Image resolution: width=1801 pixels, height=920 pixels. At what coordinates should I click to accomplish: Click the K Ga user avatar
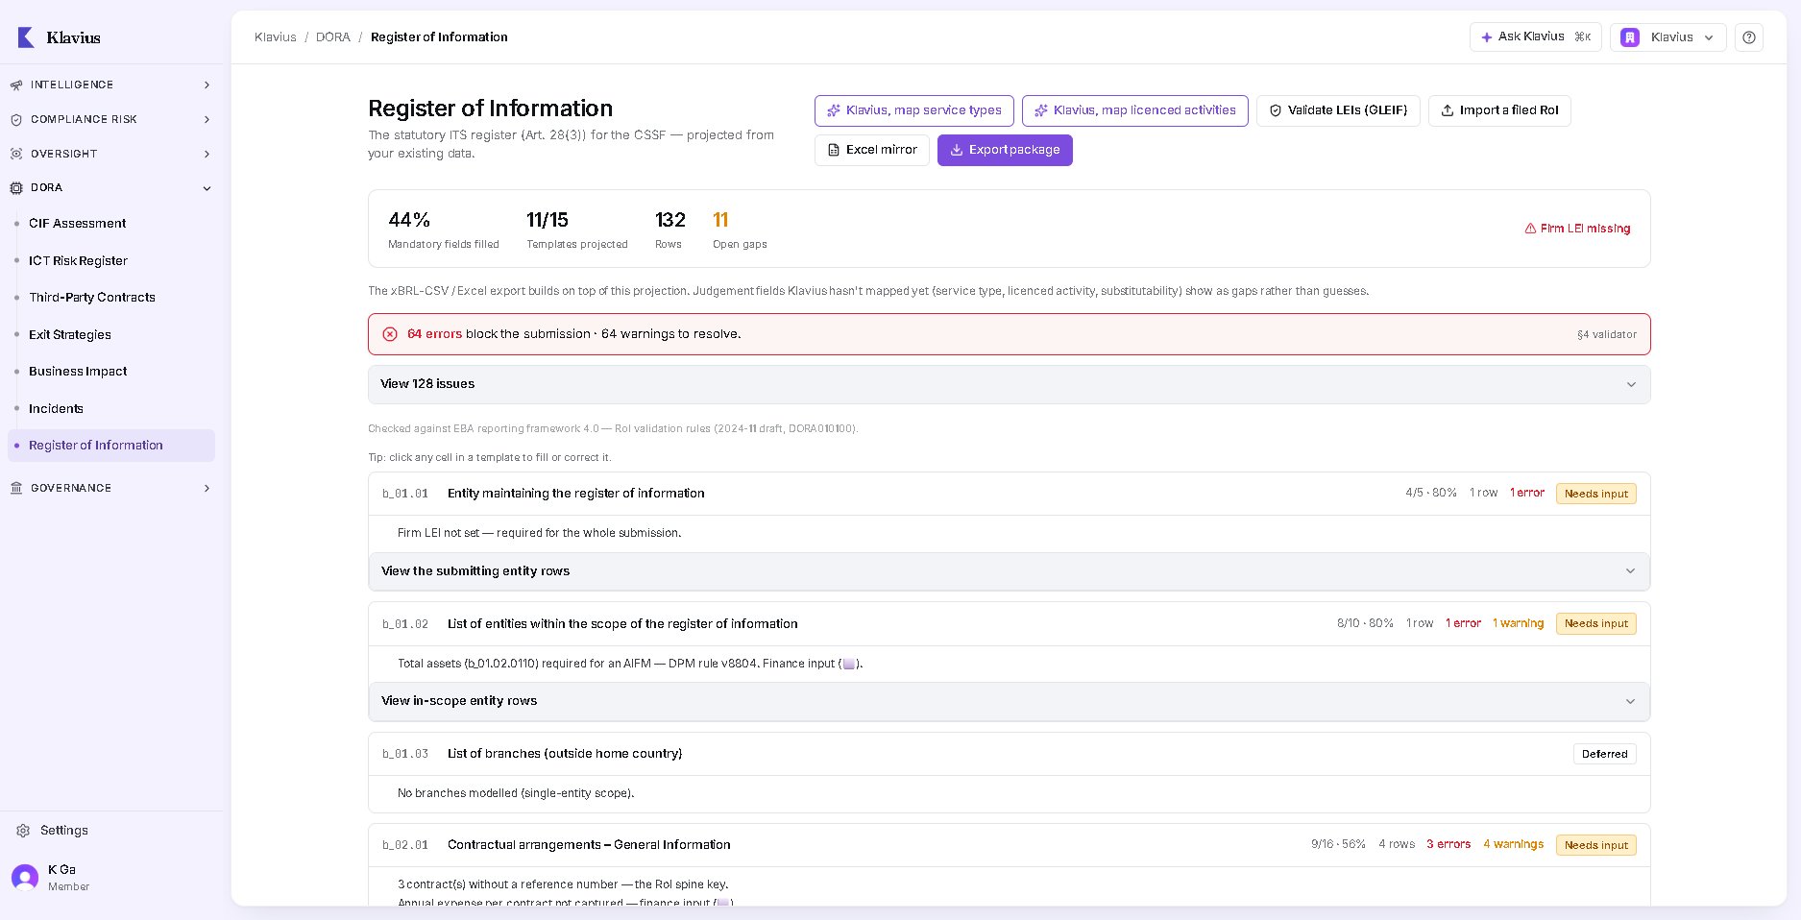(x=25, y=878)
